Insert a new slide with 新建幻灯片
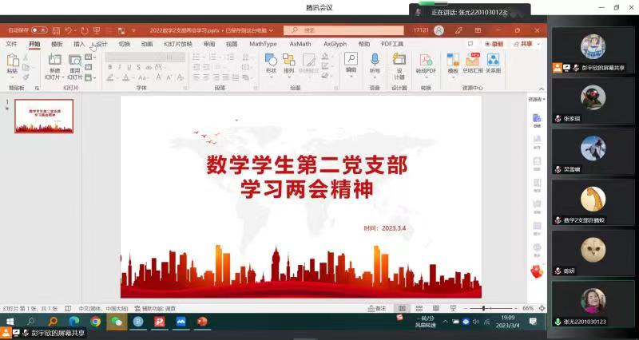Image resolution: width=639 pixels, height=340 pixels. coord(54,63)
